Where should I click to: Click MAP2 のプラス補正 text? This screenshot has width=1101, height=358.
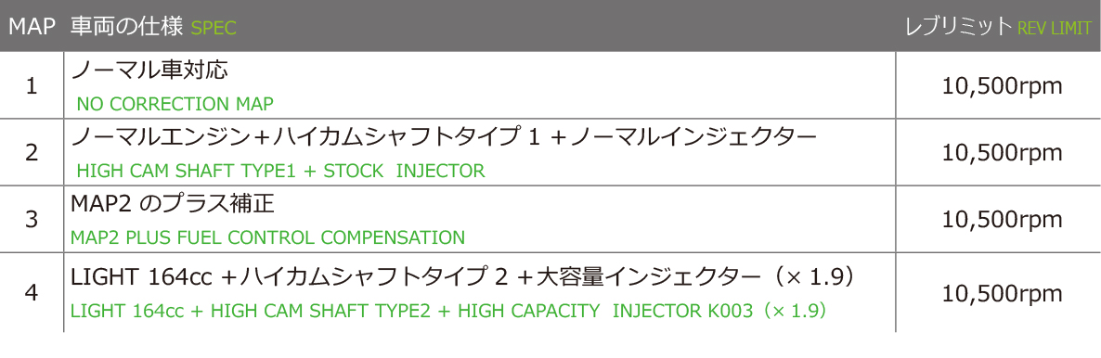(172, 203)
